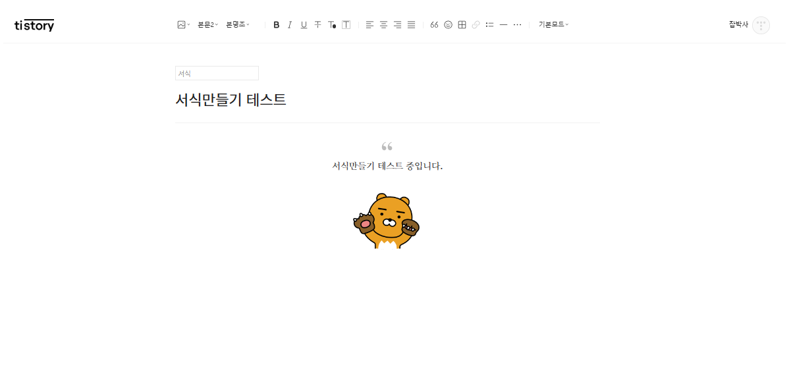Click the profile avatar icon

click(x=761, y=25)
